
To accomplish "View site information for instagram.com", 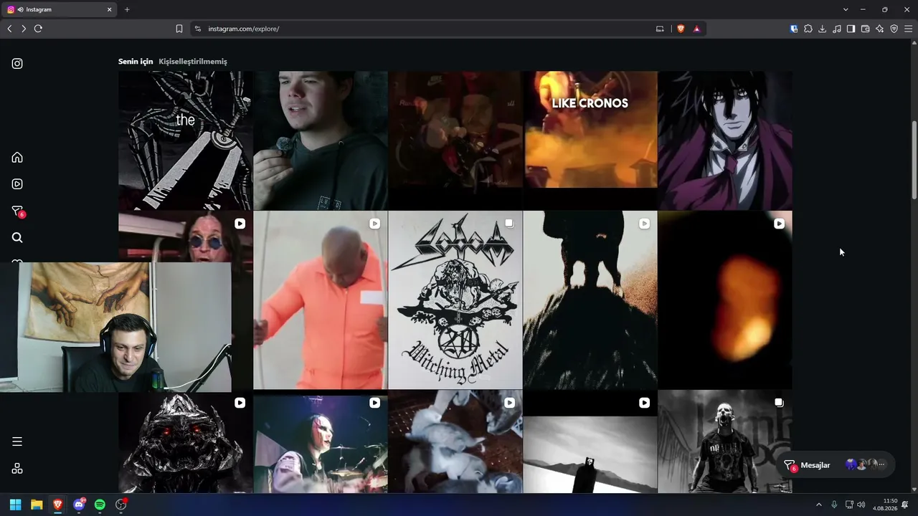I will point(198,29).
